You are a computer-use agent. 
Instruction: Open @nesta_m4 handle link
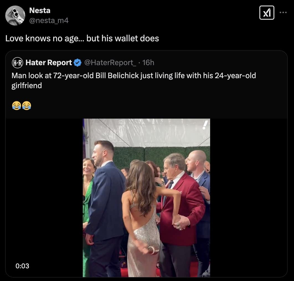[49, 20]
